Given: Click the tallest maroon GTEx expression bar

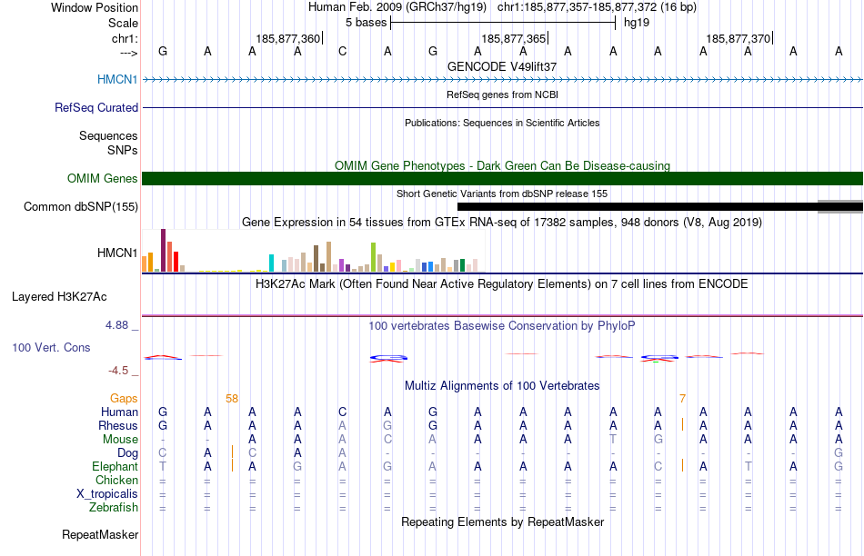Looking at the screenshot, I should point(163,251).
